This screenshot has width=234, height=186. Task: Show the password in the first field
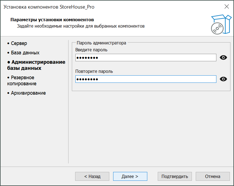point(224,58)
